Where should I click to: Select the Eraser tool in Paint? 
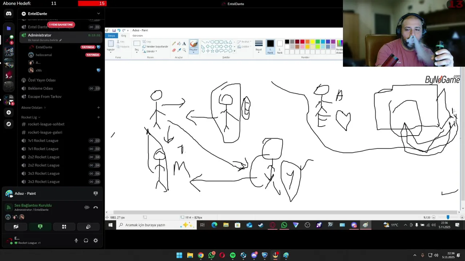[174, 50]
